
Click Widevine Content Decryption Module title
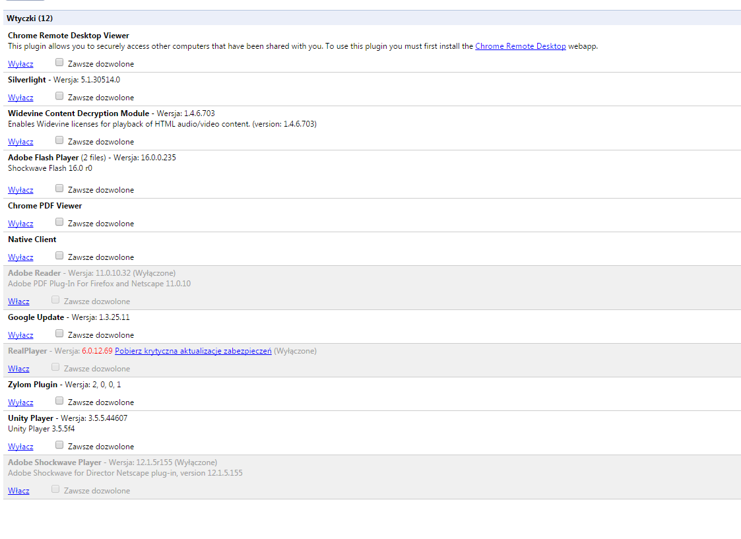[x=79, y=113]
